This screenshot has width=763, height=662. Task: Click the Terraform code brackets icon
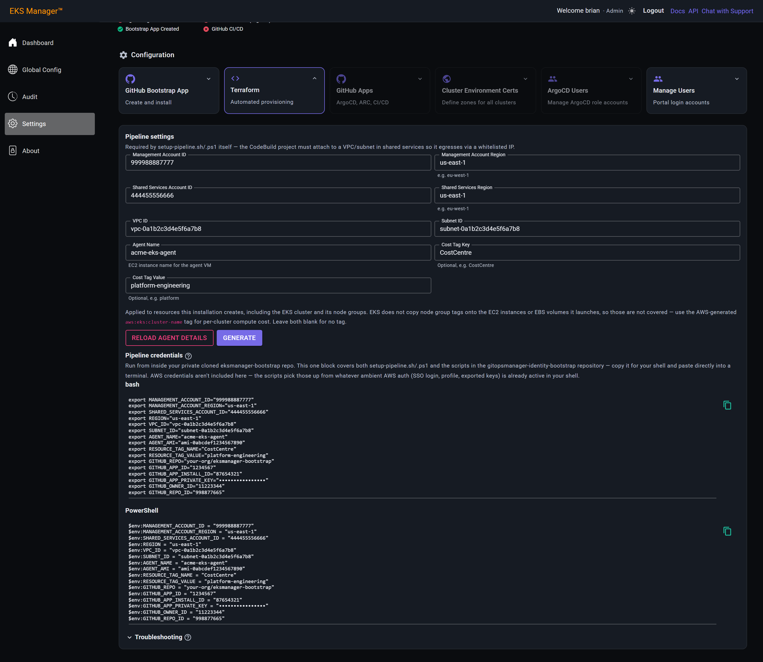coord(235,78)
